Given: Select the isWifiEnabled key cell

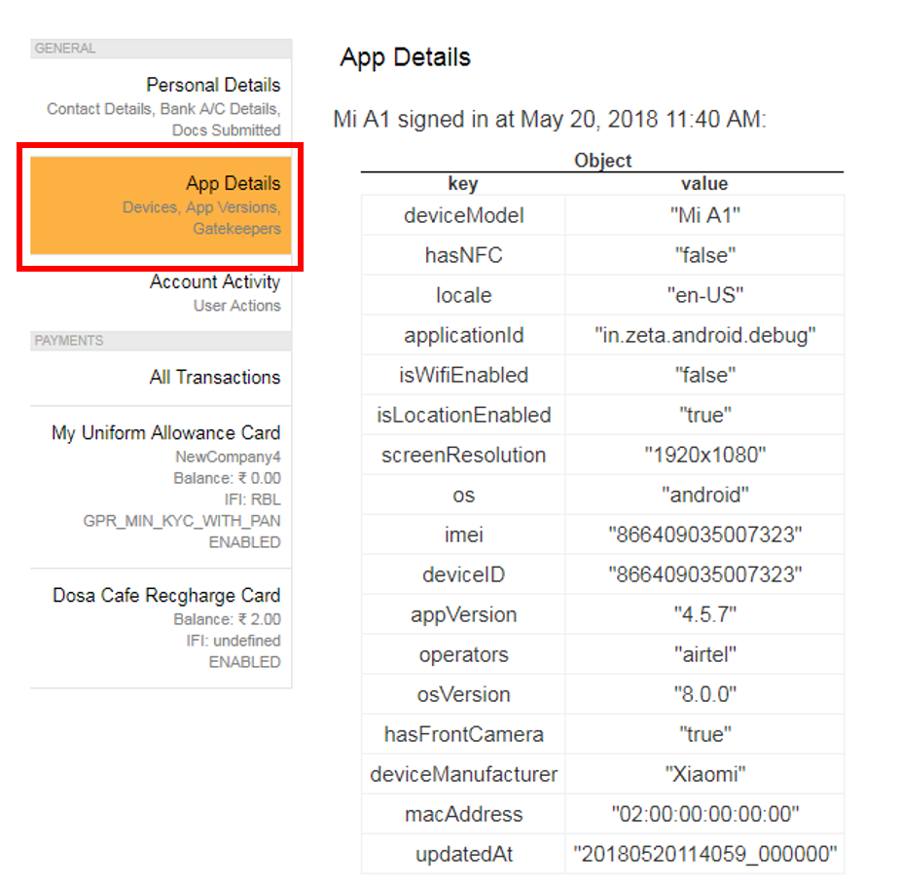Looking at the screenshot, I should (463, 376).
